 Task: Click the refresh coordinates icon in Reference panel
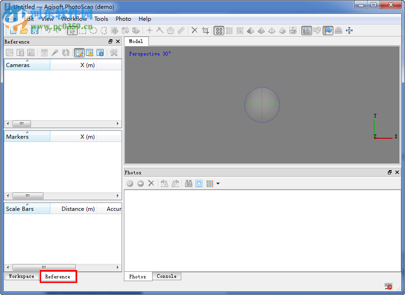[x=65, y=52]
